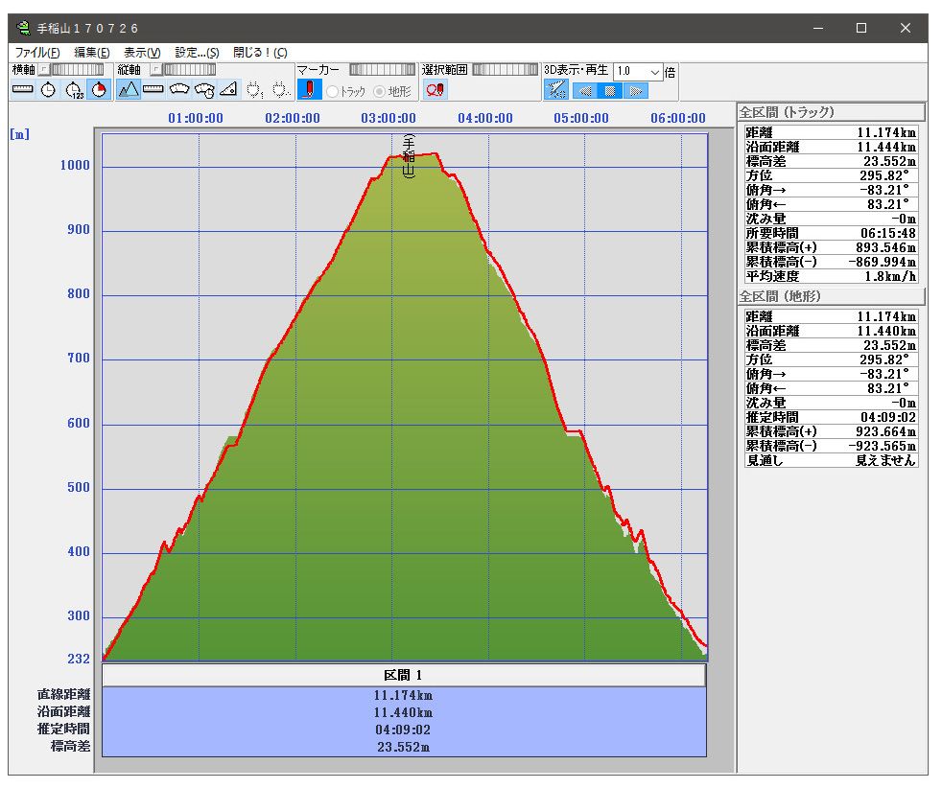Screen dimensions: 942x788
Task: Click the マーカー slider track
Action: point(382,70)
